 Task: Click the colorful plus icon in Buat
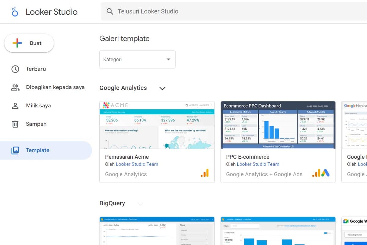pyautogui.click(x=17, y=43)
